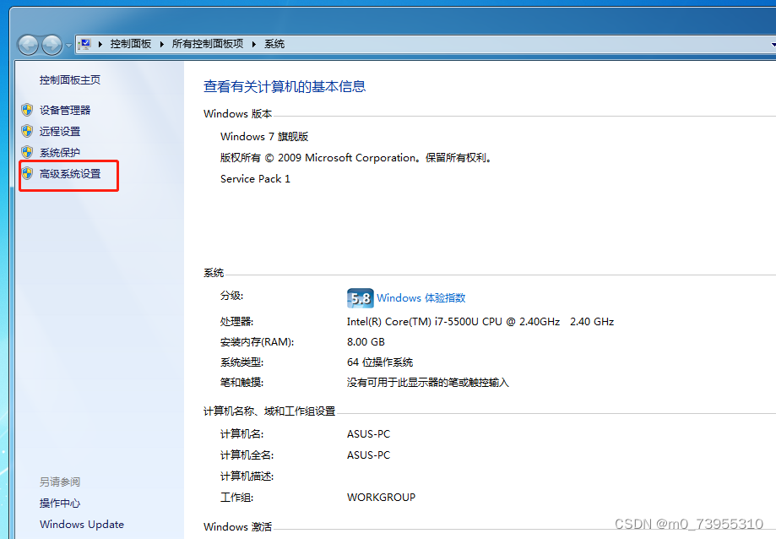Click the shield icon beside 系统保护
Screen dimensions: 776x539
(x=27, y=152)
